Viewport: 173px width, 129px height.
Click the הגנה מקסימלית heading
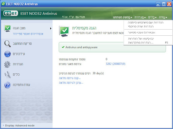(x=84, y=28)
